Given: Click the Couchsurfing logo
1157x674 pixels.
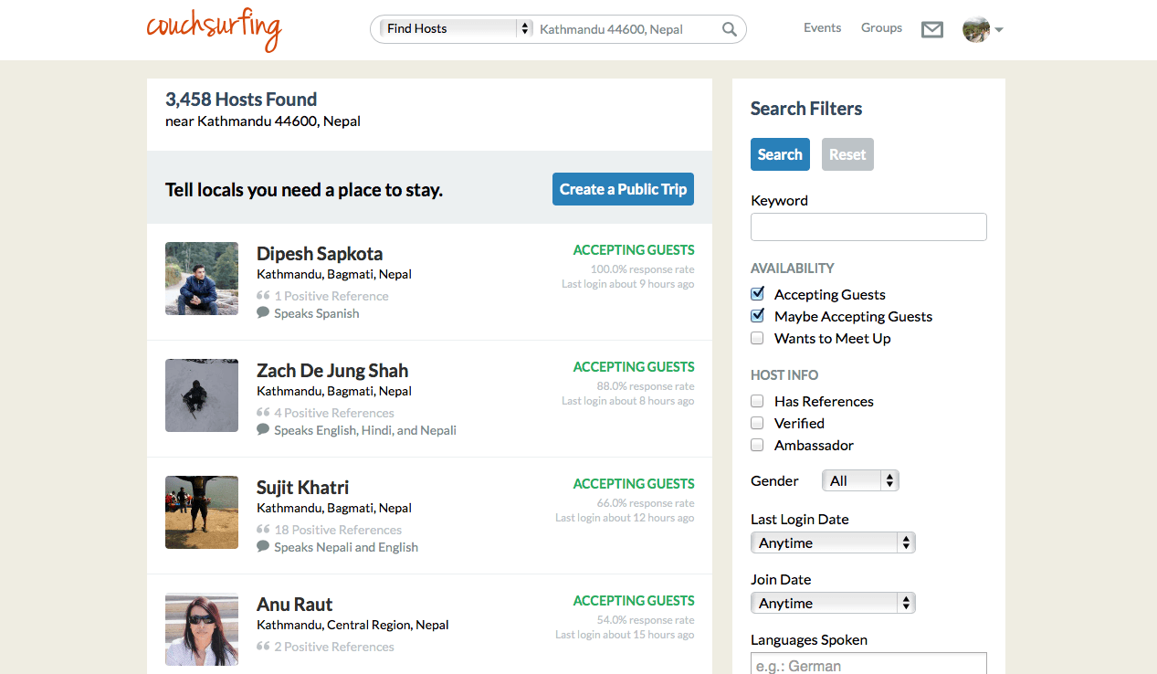Looking at the screenshot, I should click(214, 28).
